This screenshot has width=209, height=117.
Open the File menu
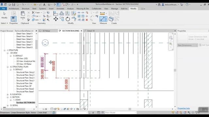tap(4, 9)
